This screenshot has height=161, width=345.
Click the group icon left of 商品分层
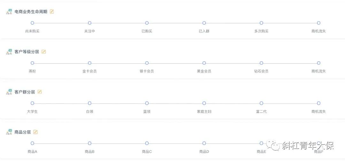point(9,132)
